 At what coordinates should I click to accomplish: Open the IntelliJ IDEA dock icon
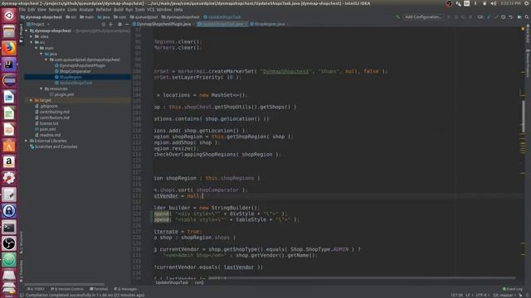click(x=9, y=65)
